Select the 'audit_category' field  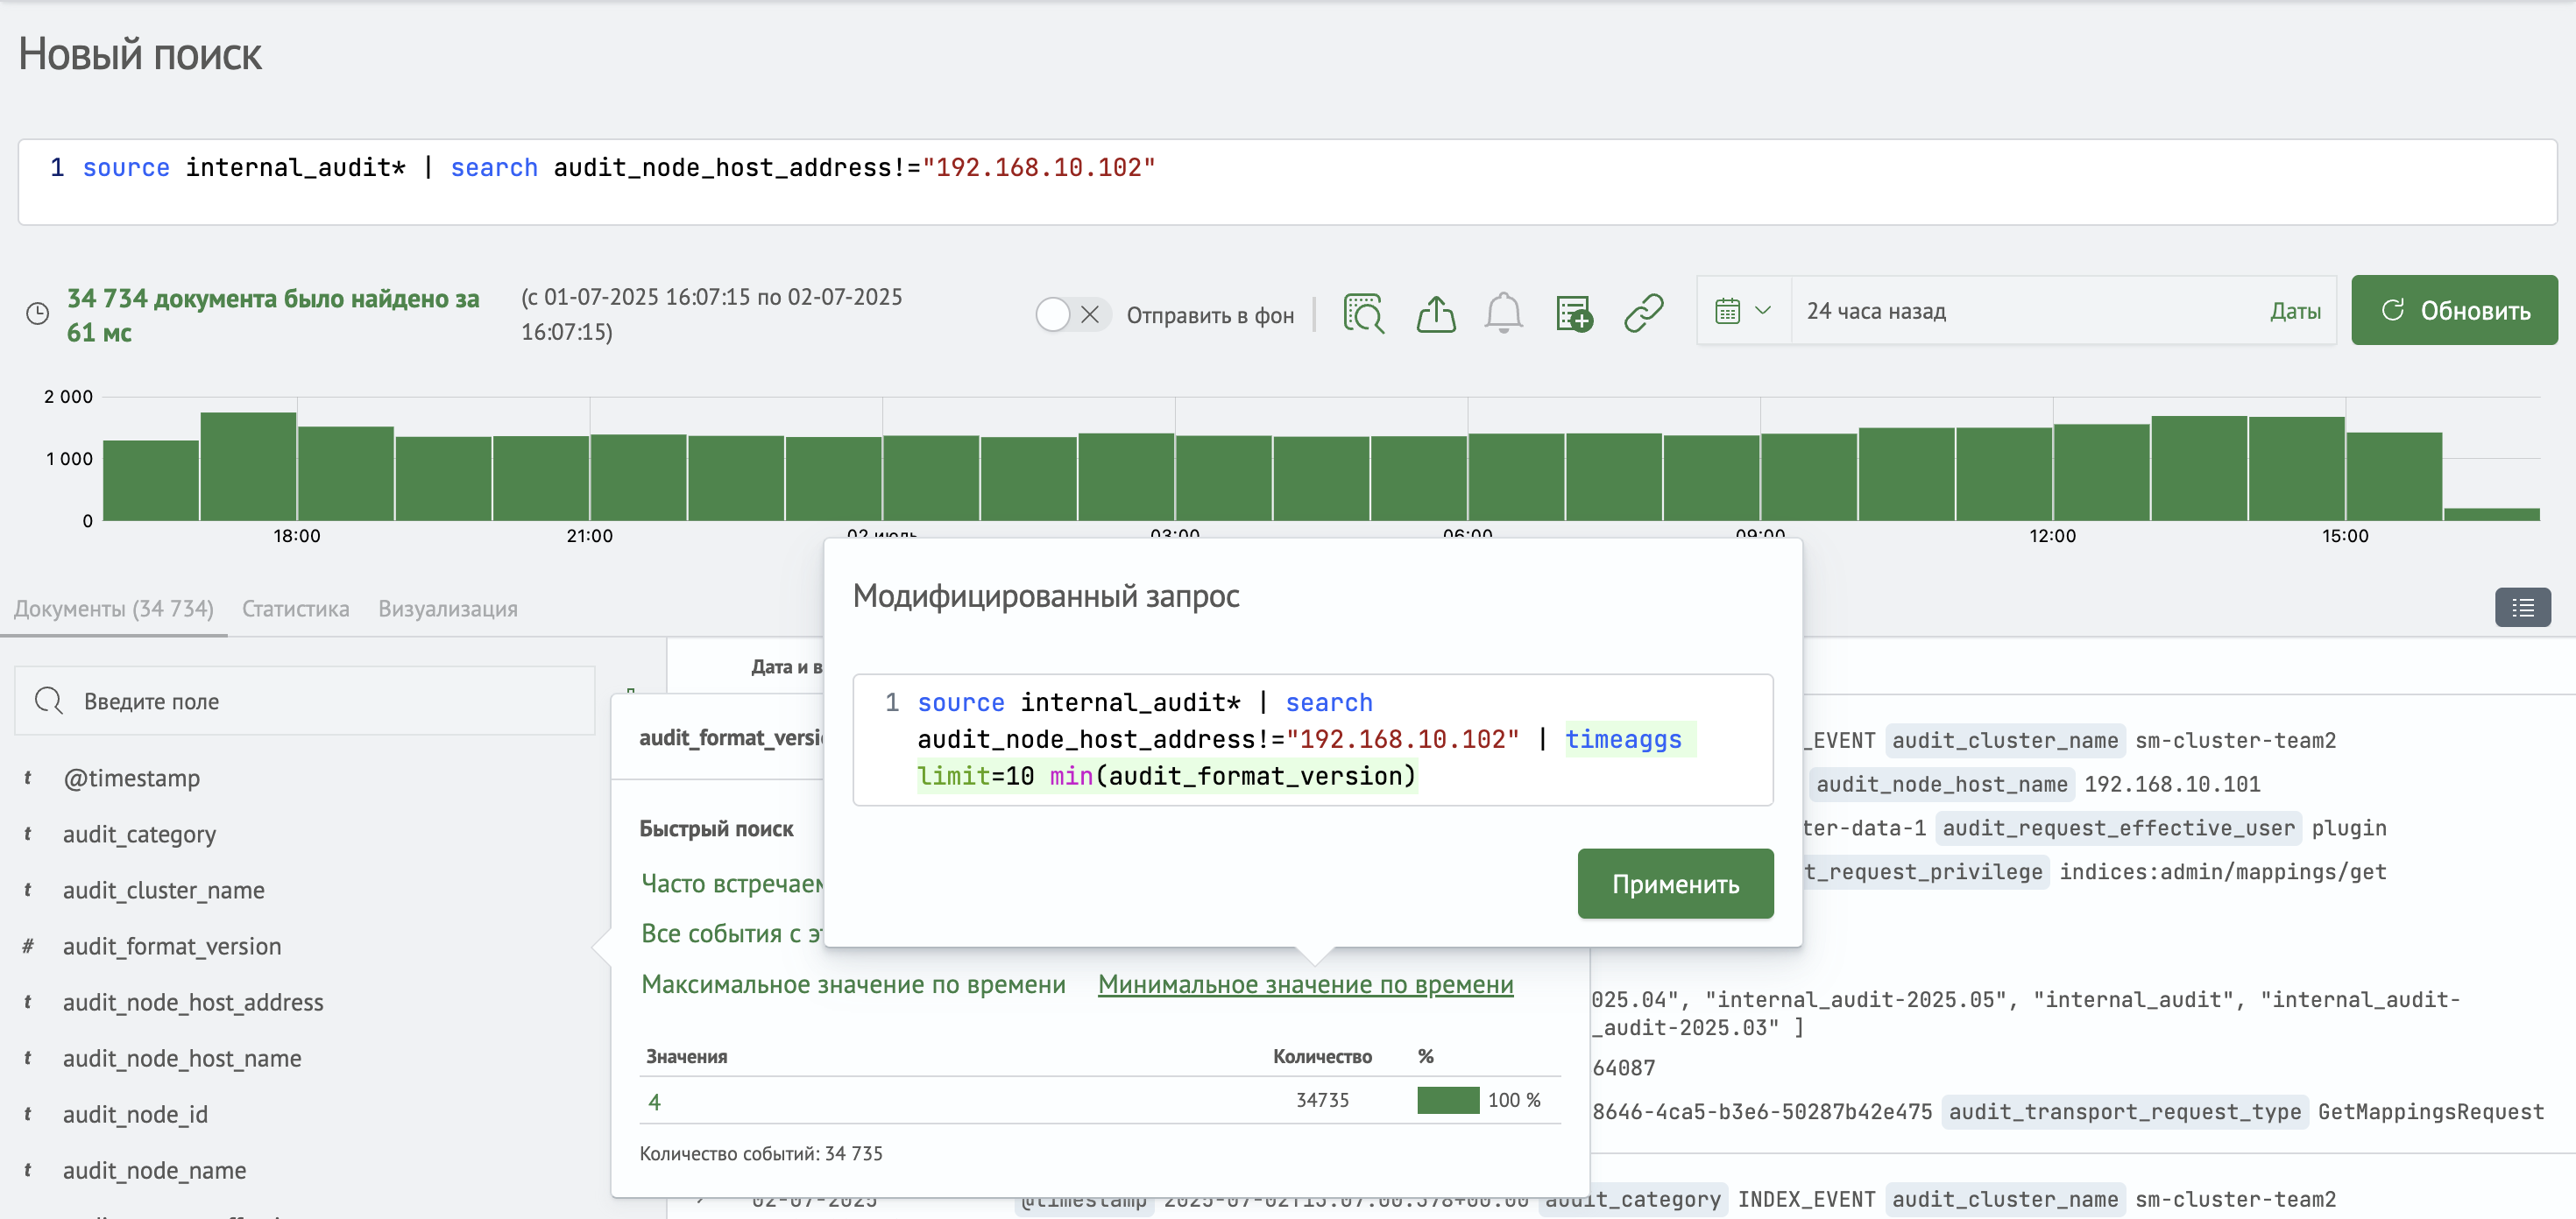pos(139,835)
